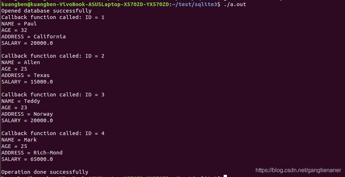Select the 'NAME = Teddy' line

coord(21,101)
